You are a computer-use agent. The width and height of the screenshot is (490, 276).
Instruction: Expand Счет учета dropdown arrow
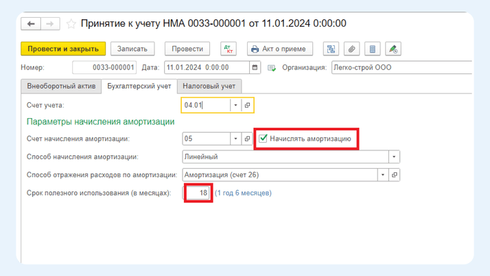point(235,105)
